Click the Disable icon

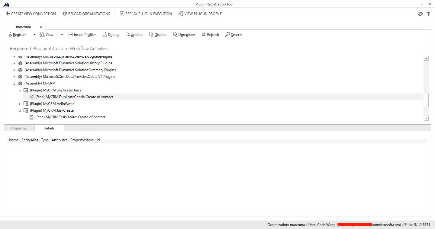(x=151, y=35)
